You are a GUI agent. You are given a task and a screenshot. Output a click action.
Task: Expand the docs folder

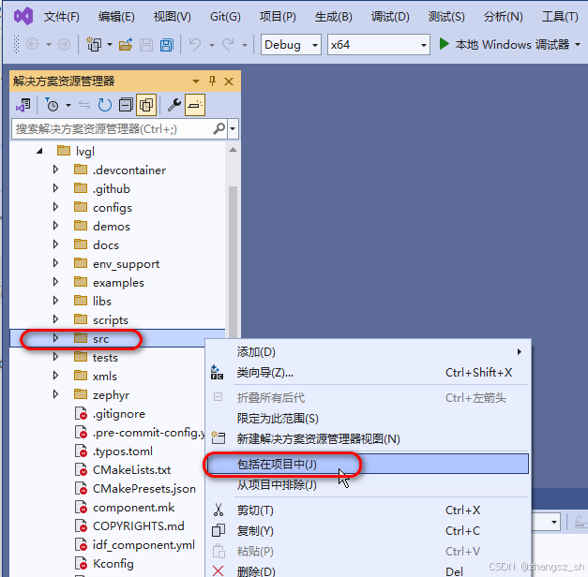(x=56, y=244)
